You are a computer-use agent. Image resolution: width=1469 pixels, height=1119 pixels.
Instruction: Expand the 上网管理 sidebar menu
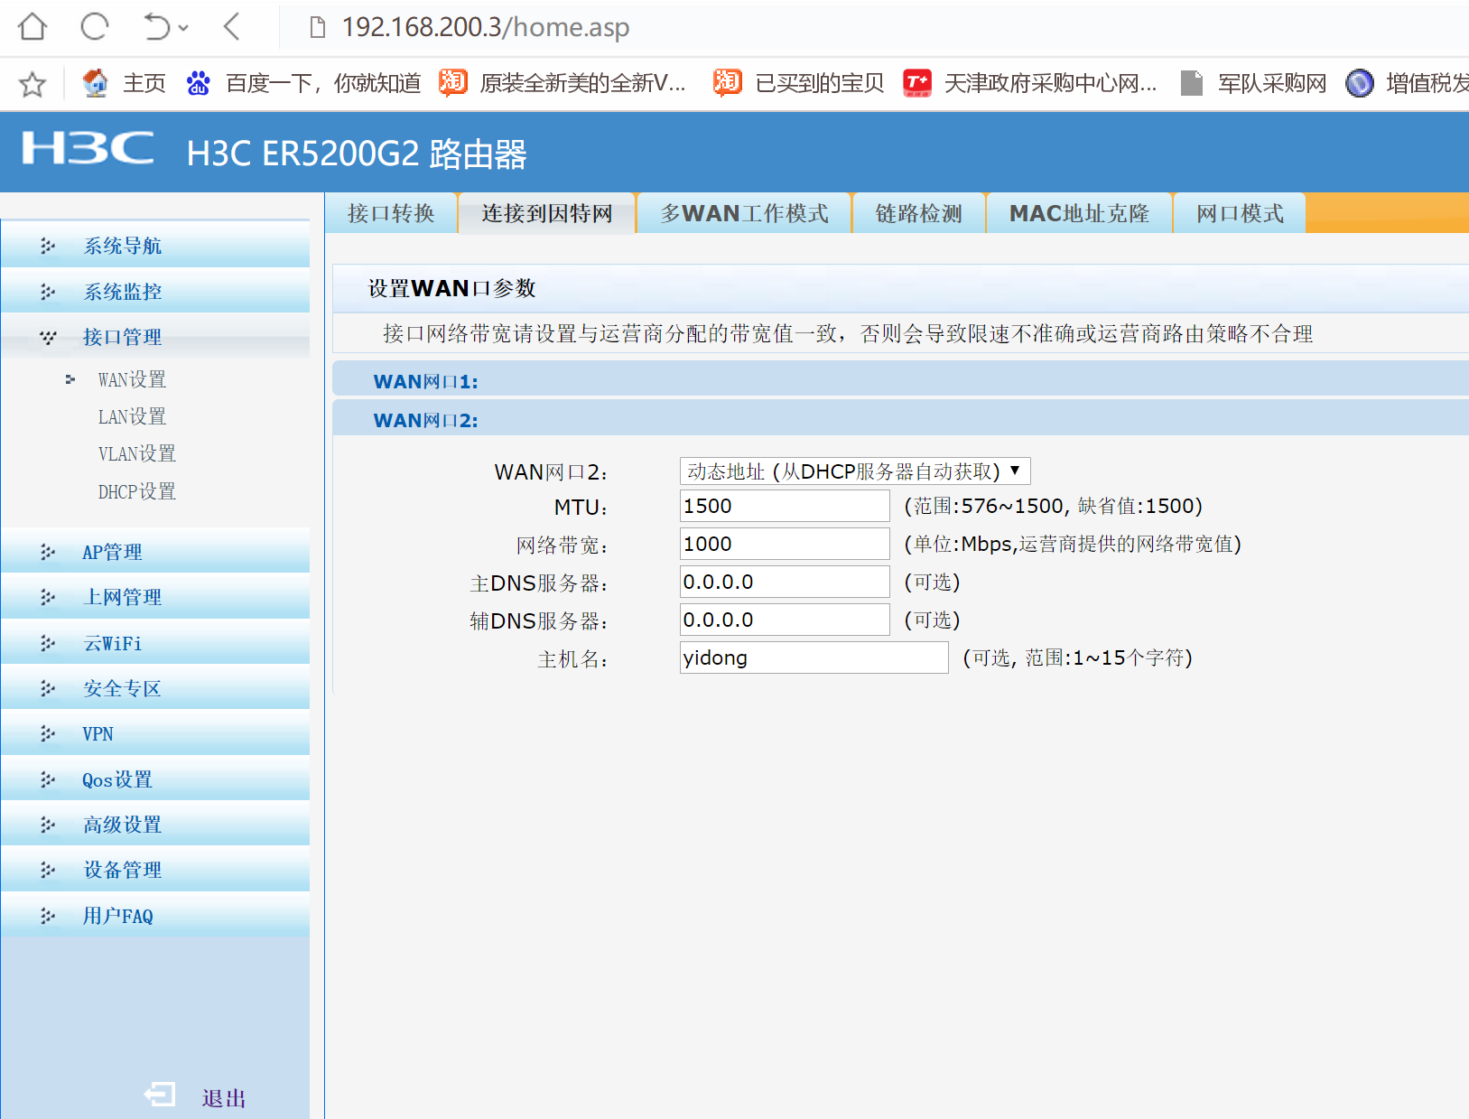(155, 597)
